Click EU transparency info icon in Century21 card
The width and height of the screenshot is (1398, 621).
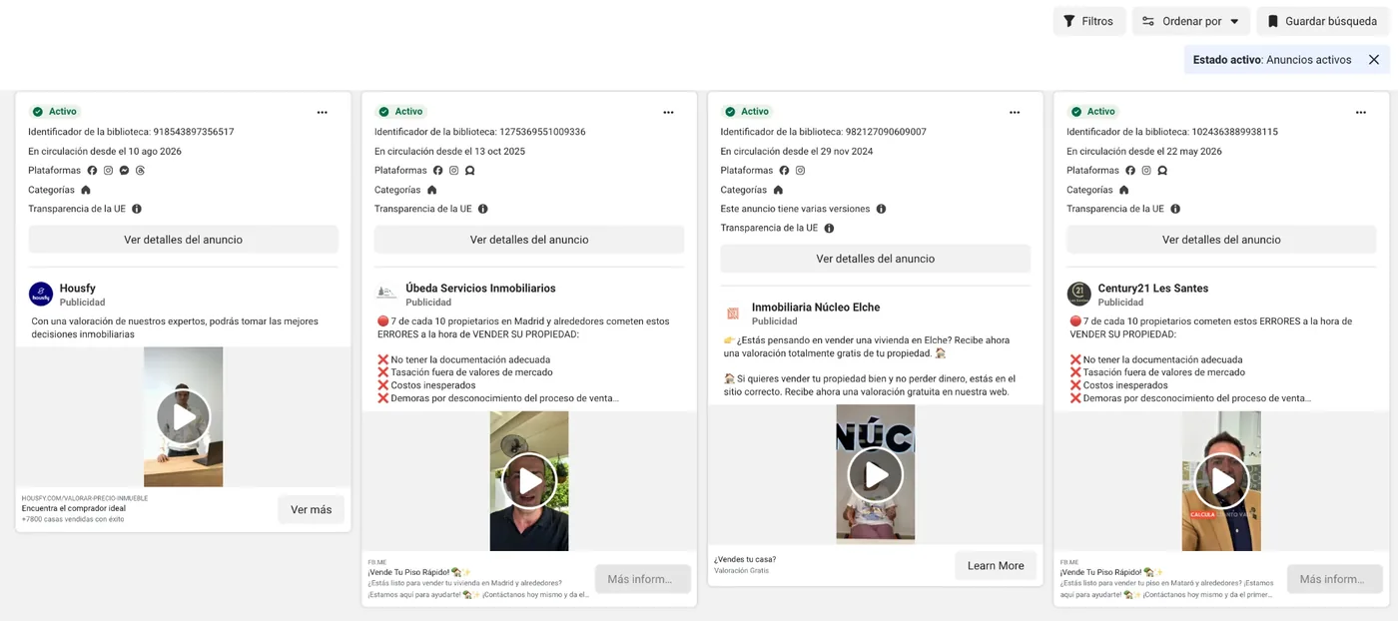(1175, 209)
